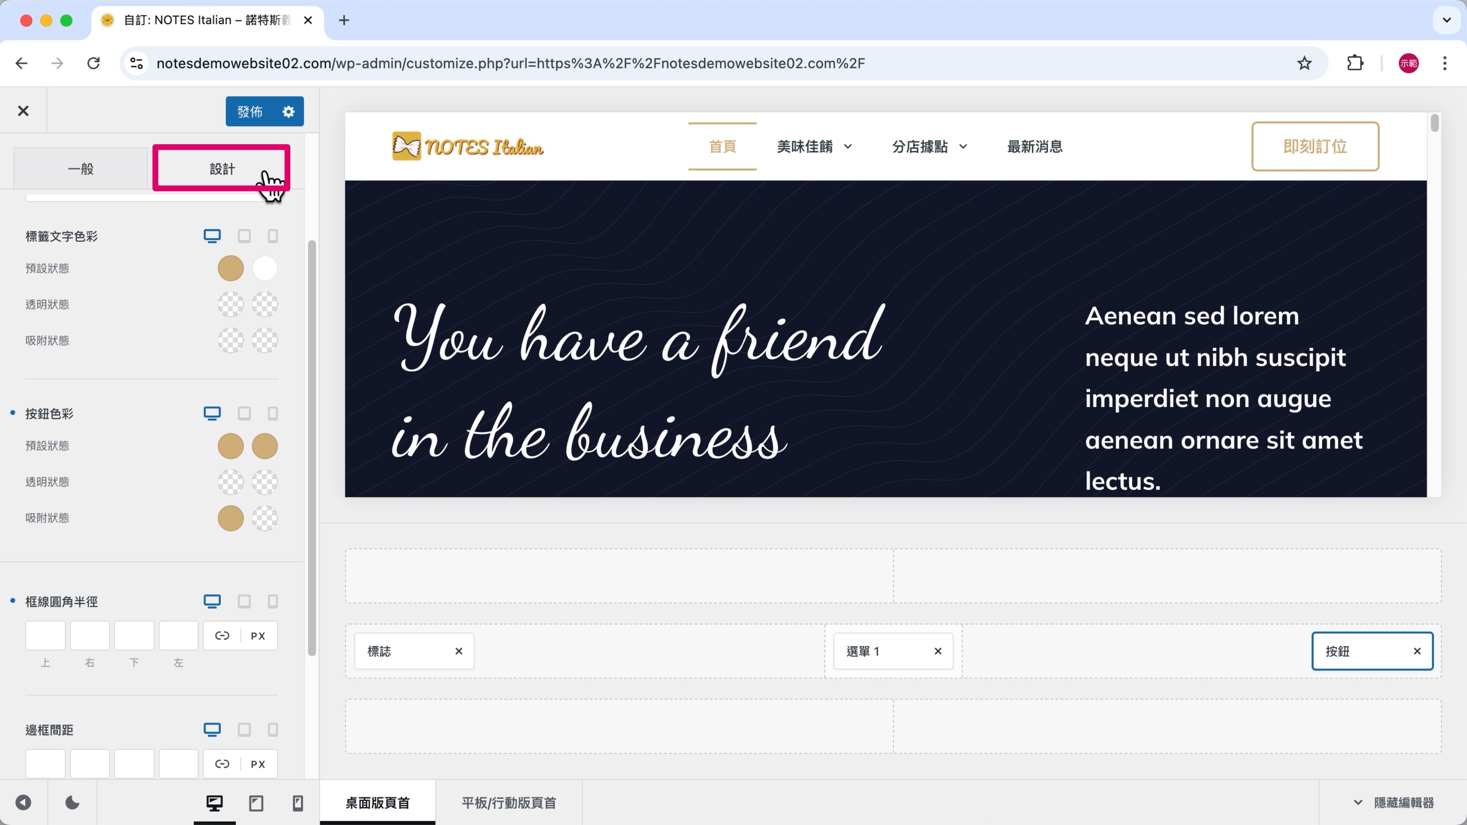Close the customizer with the X icon
Image resolution: width=1467 pixels, height=825 pixels.
23,111
